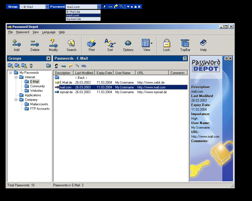Click the Group field in the top bar
The image size is (252, 201).
coord(32,7)
